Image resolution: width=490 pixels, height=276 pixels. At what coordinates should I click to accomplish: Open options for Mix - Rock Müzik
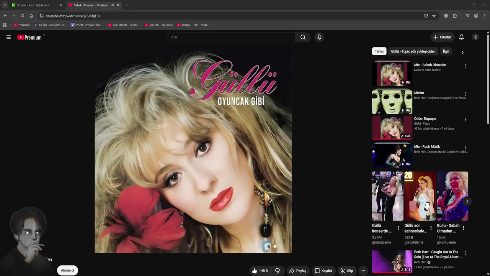(465, 148)
